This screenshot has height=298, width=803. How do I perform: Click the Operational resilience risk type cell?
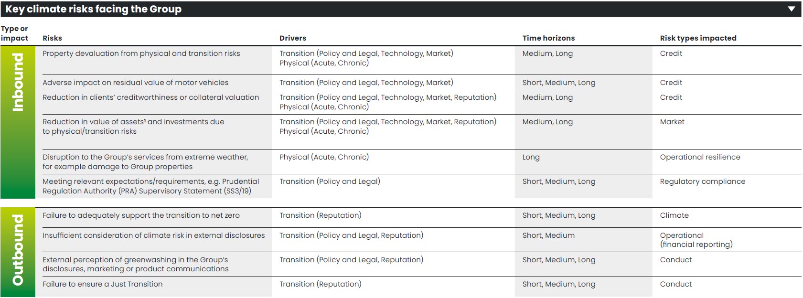700,157
